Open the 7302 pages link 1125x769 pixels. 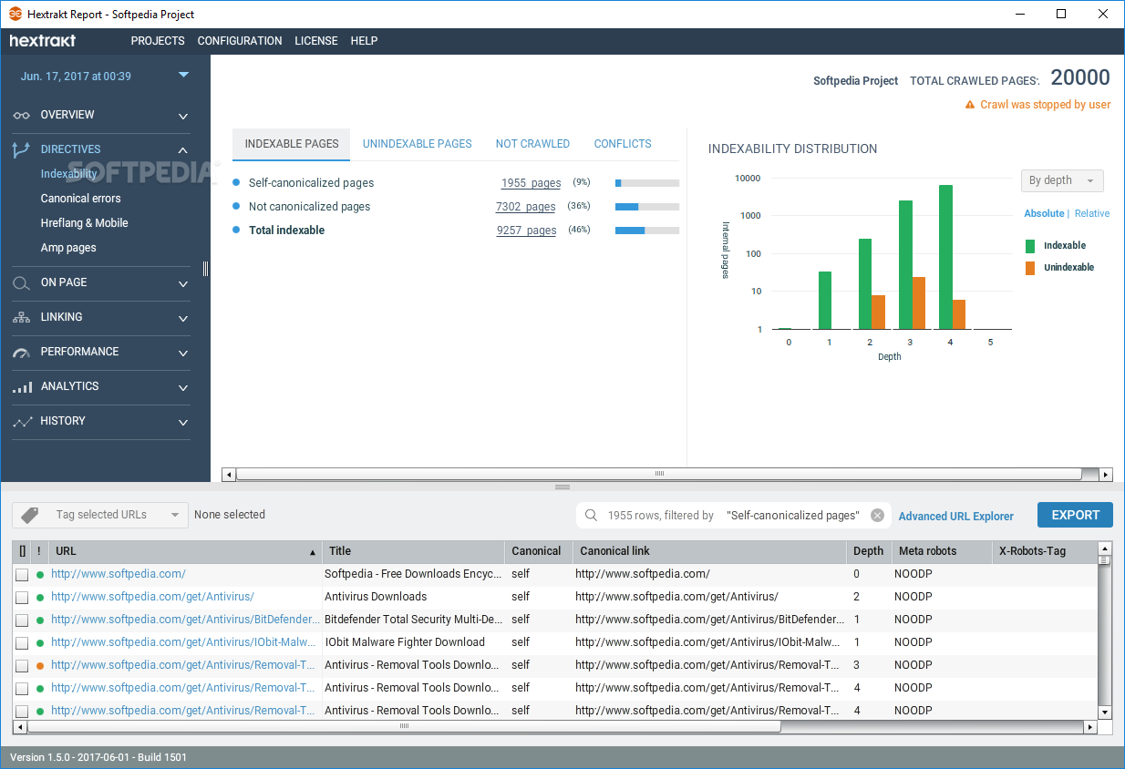[525, 207]
